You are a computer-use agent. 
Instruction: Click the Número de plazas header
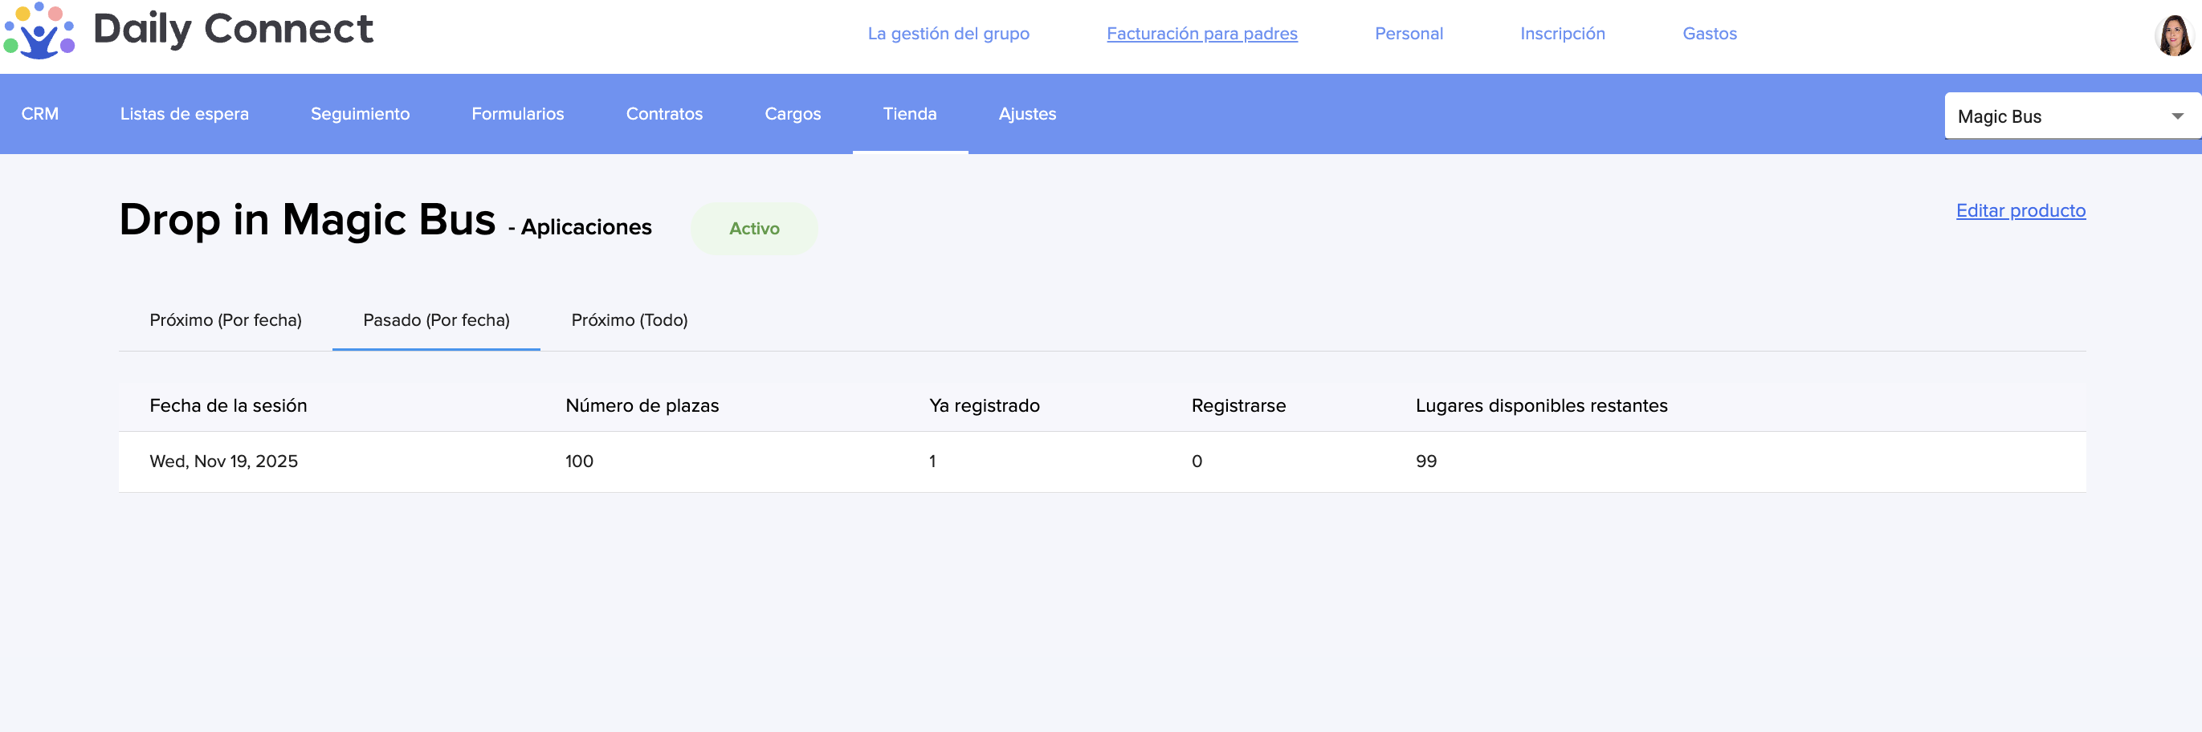click(642, 405)
